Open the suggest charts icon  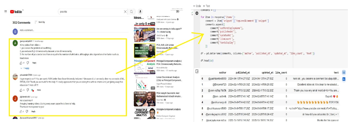click(344, 79)
